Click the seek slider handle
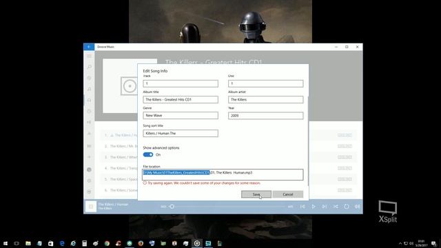The height and width of the screenshot is (248, 441). (172, 207)
